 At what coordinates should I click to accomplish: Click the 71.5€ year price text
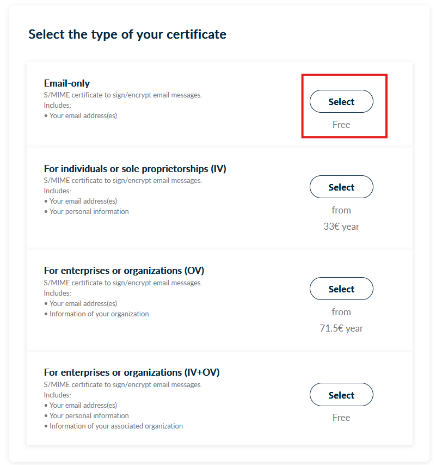pyautogui.click(x=341, y=328)
